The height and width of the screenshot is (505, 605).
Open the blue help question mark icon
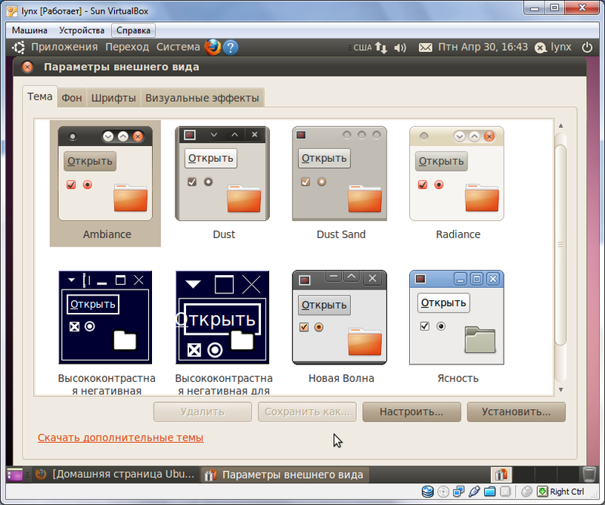(231, 47)
